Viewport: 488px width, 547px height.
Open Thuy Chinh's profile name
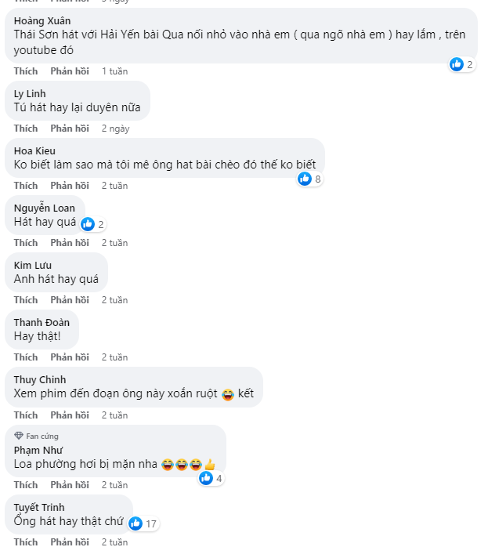[40, 379]
